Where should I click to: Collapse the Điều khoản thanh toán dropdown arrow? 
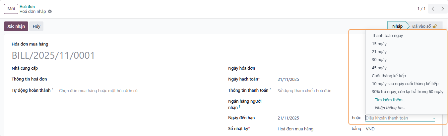click(434, 118)
